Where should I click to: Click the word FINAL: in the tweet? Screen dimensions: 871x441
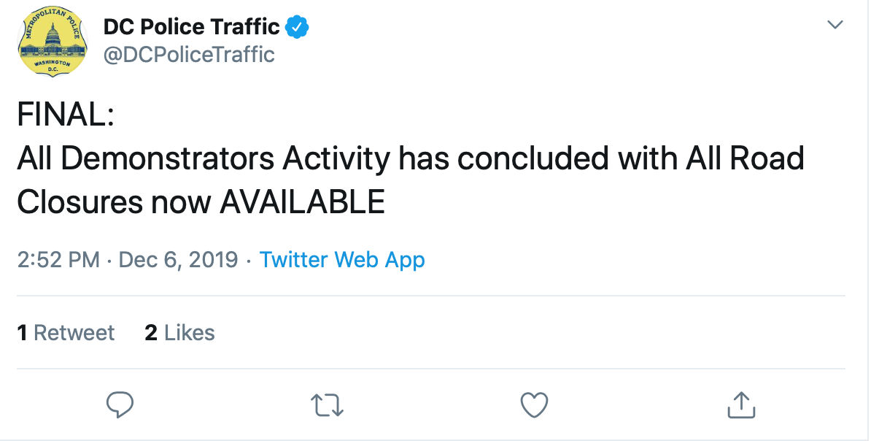click(x=66, y=115)
